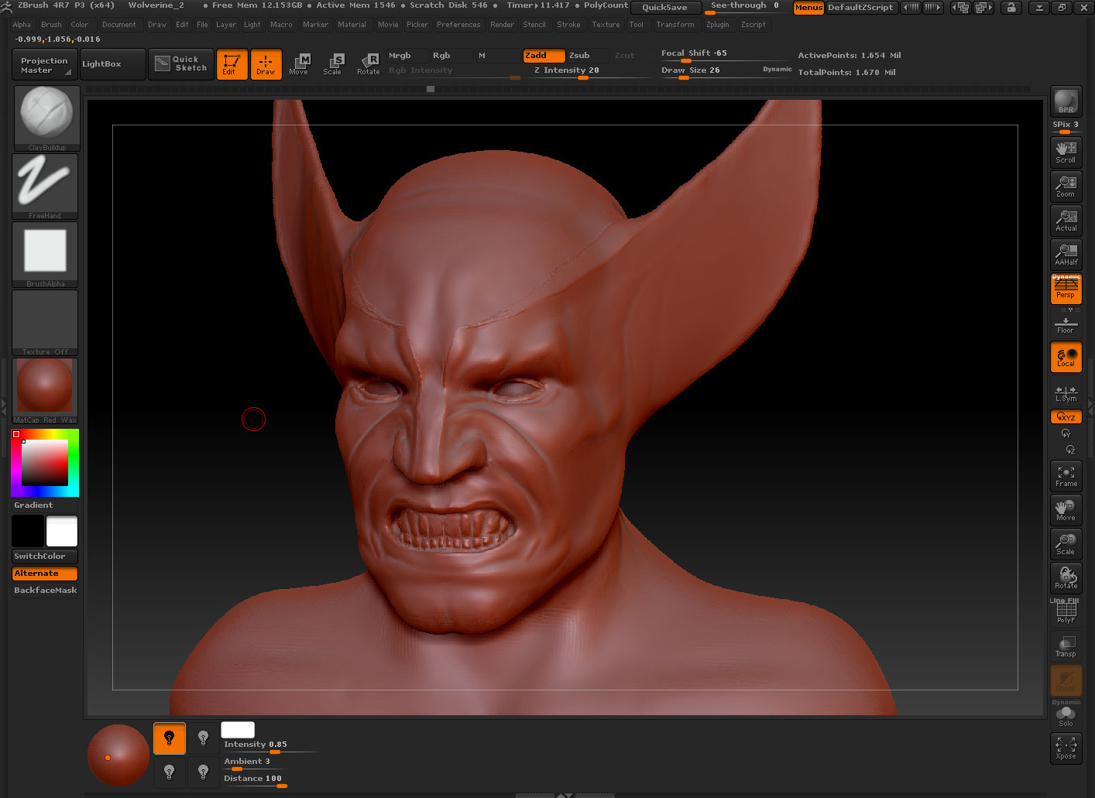Open the Tool menu

tap(637, 25)
